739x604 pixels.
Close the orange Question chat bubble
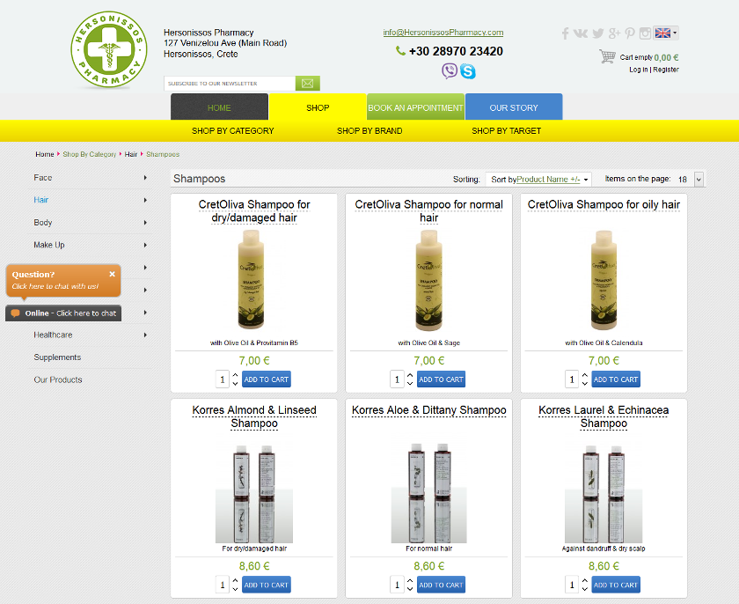(113, 274)
